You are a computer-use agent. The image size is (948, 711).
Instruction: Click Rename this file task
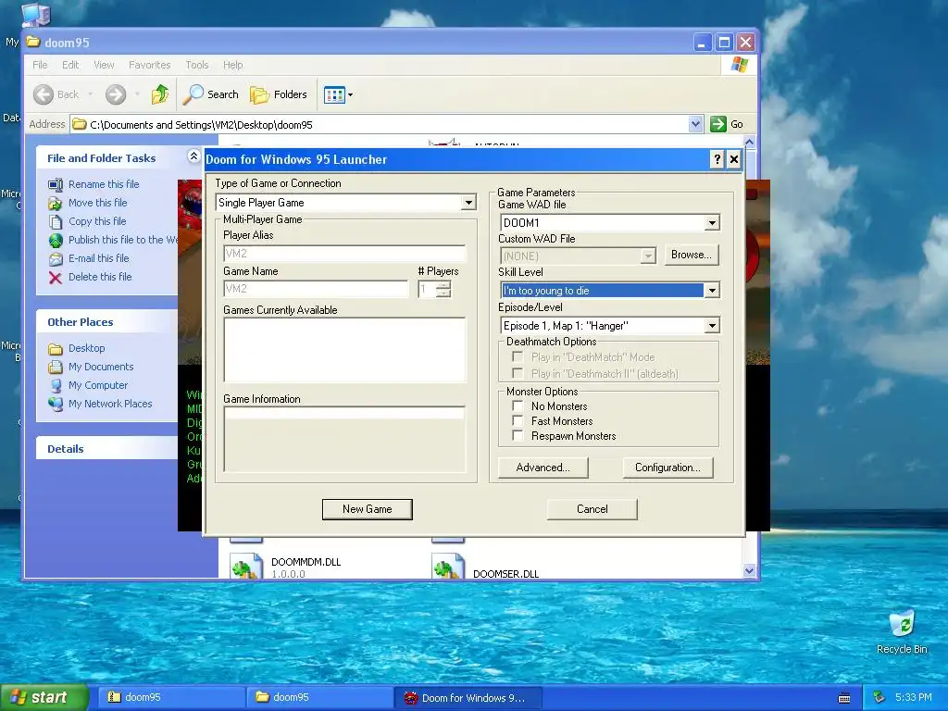[x=104, y=184]
